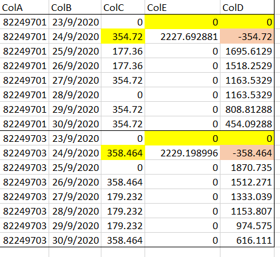
Task: Click ColD cell showing 454.09288
Action: (247, 124)
